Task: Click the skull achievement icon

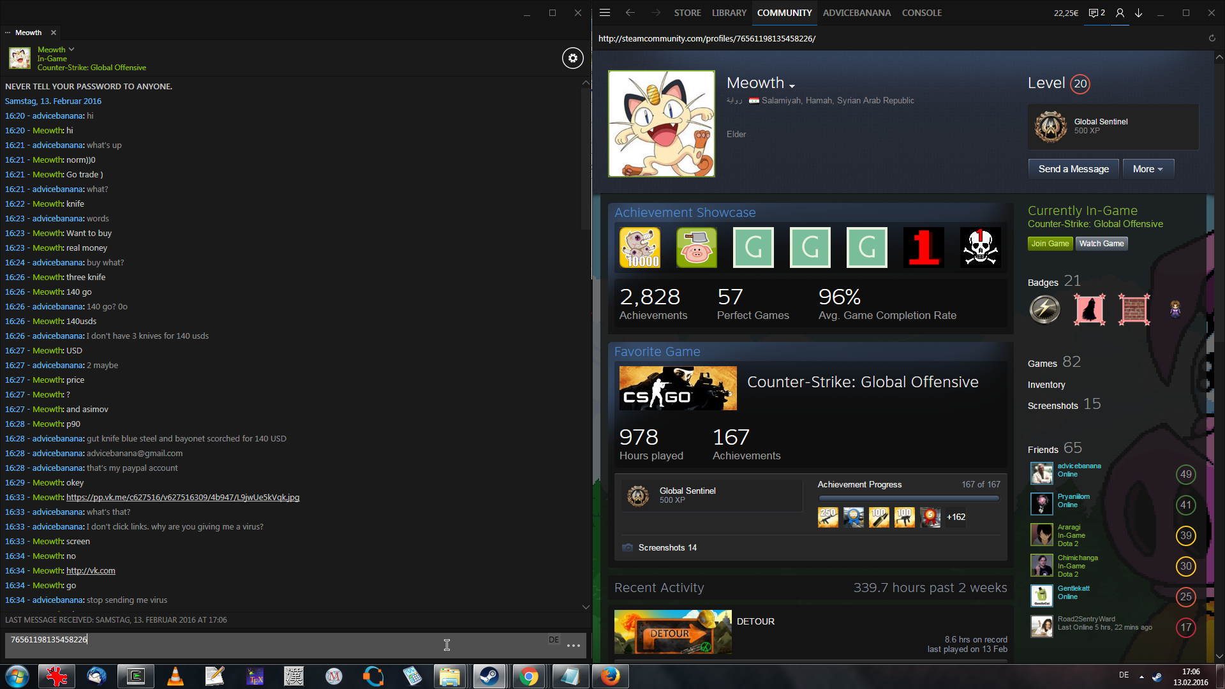Action: point(980,248)
